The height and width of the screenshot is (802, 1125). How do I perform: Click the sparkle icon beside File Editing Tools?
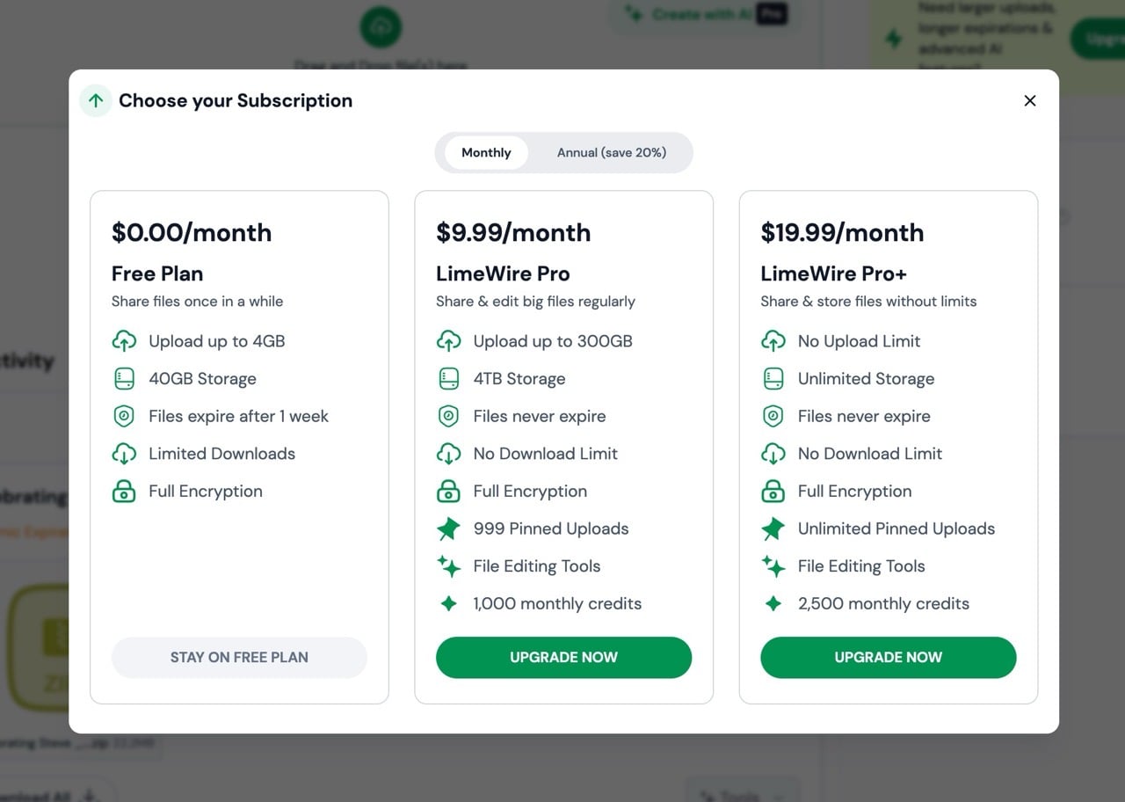448,565
